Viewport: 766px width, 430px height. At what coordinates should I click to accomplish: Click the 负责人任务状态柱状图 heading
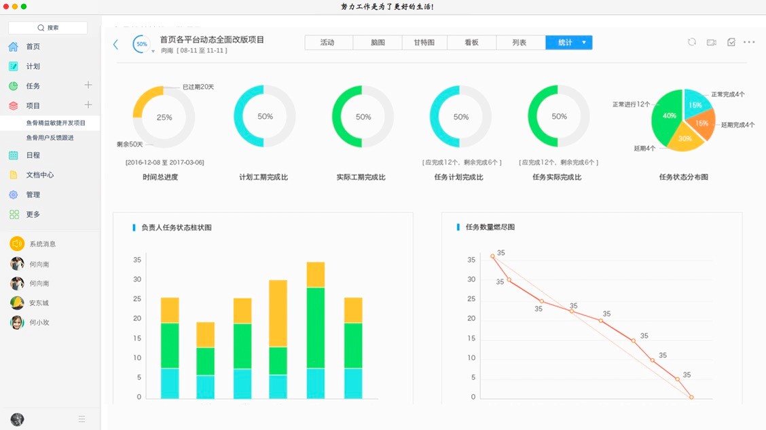pos(177,227)
